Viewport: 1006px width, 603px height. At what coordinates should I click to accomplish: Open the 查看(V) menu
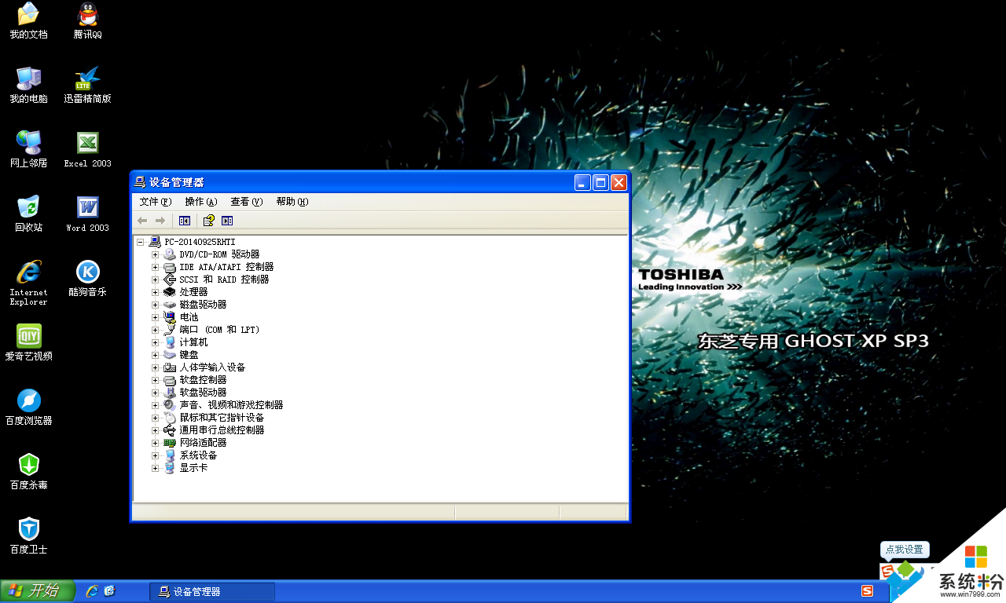246,202
